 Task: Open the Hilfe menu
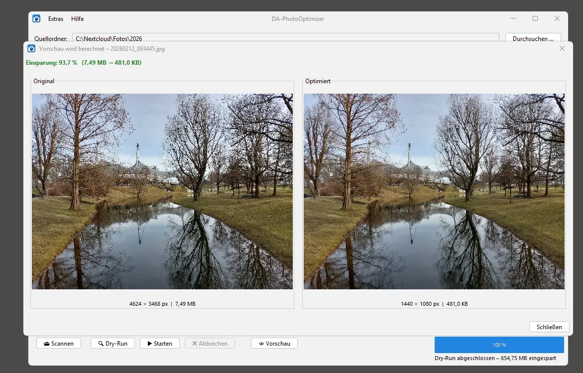click(77, 19)
